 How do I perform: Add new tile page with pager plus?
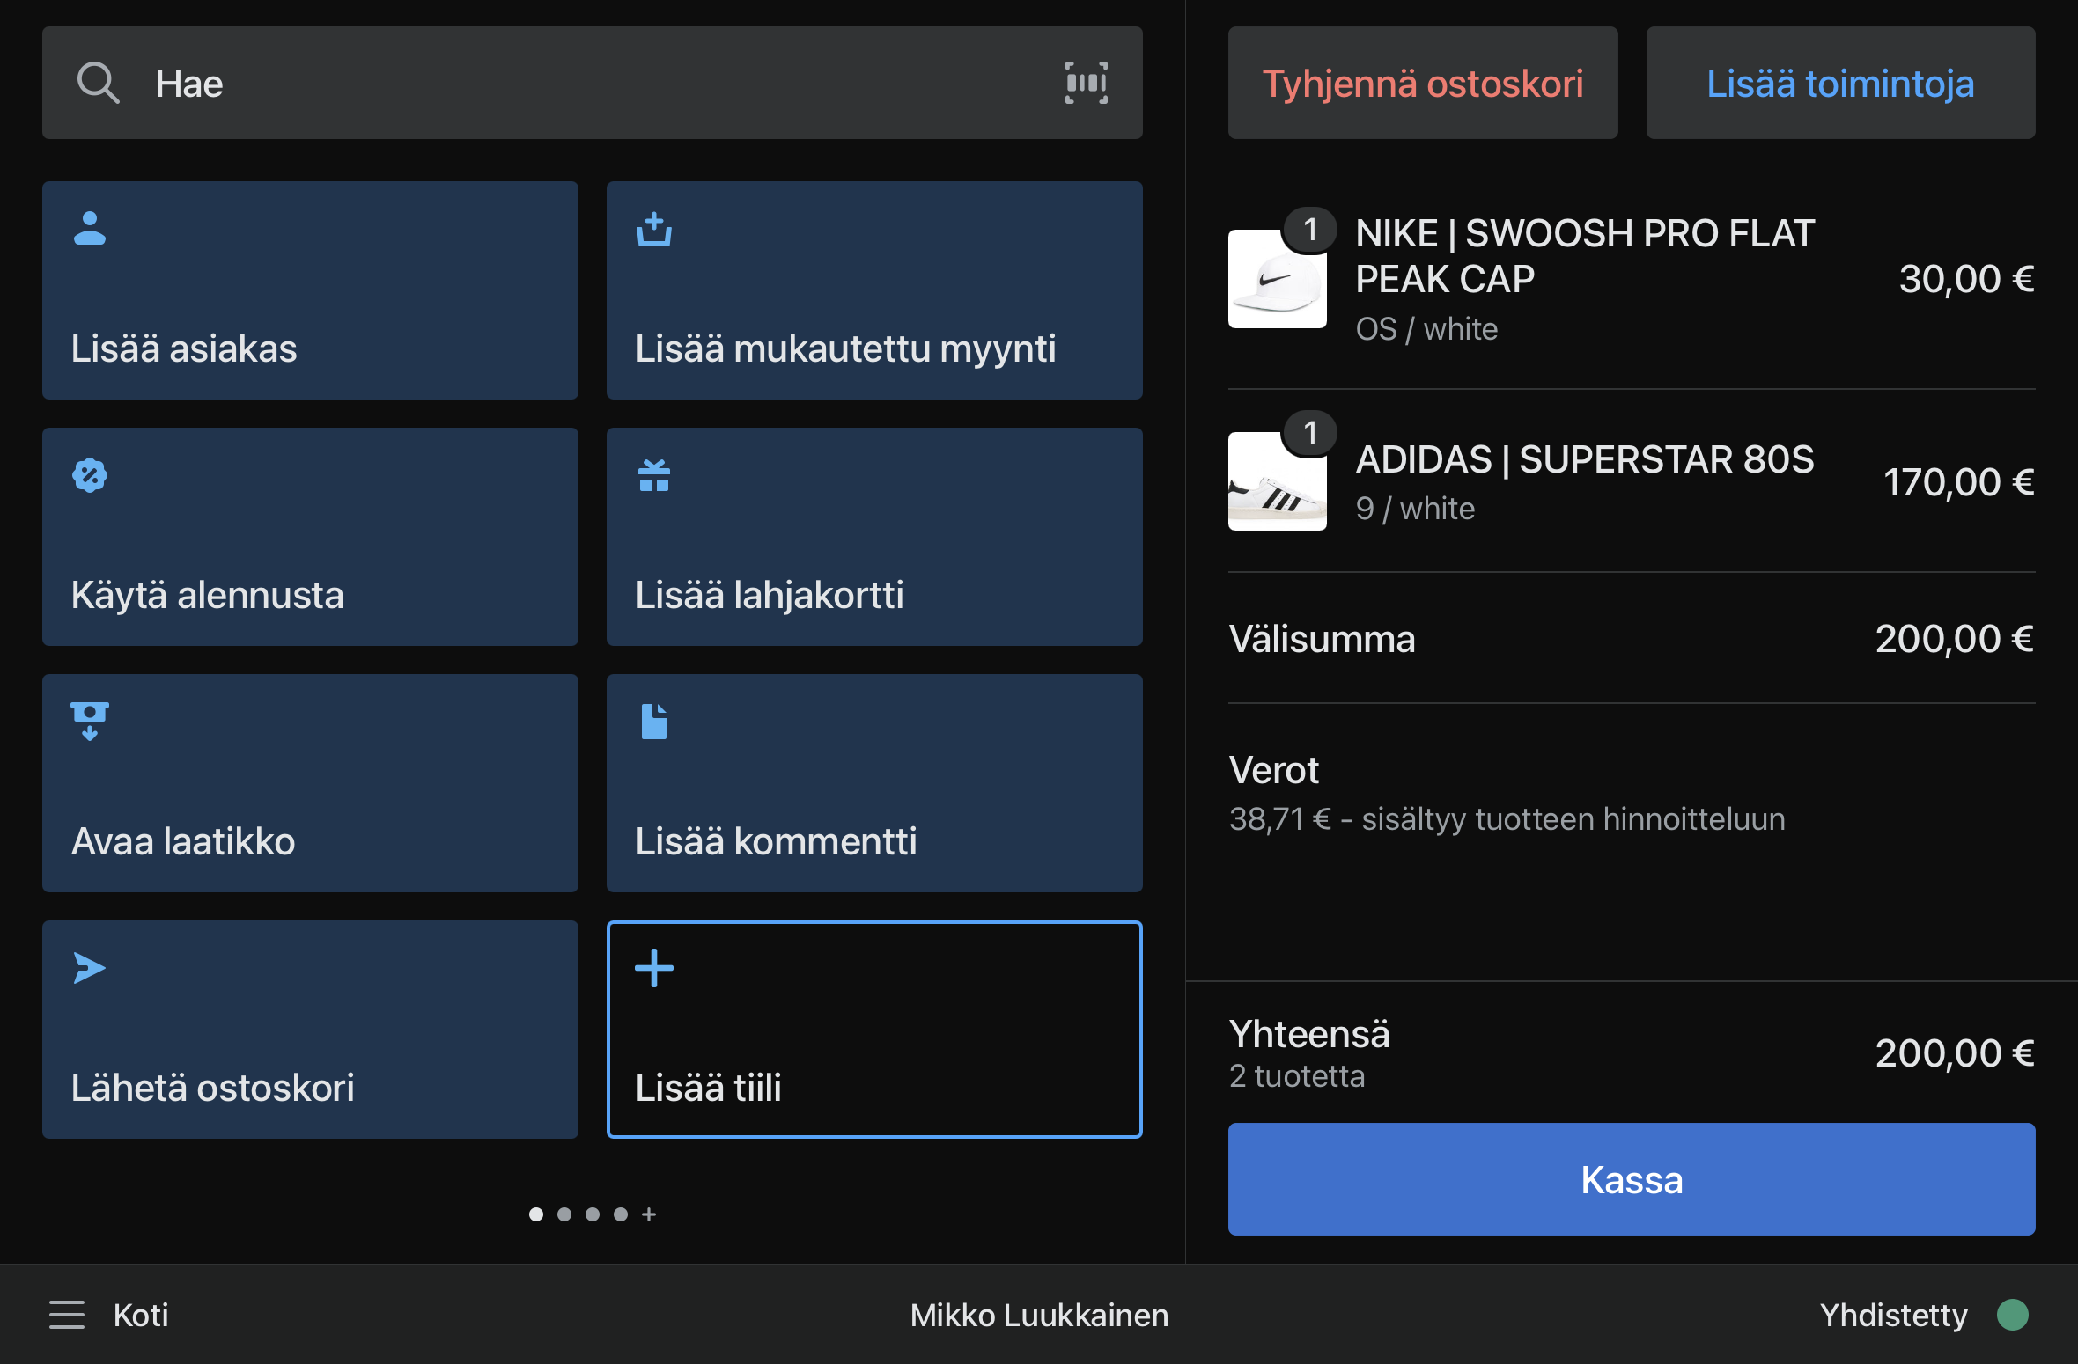(x=649, y=1214)
